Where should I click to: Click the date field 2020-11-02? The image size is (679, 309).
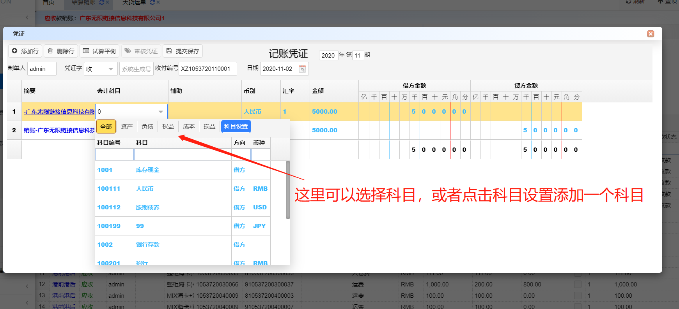284,69
